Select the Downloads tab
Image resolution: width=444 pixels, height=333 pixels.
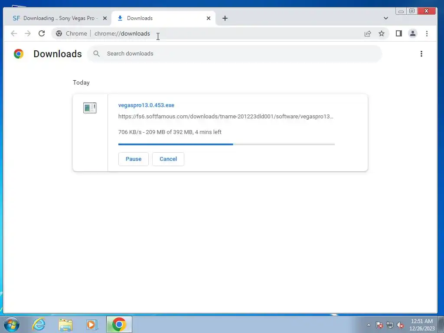click(x=163, y=18)
